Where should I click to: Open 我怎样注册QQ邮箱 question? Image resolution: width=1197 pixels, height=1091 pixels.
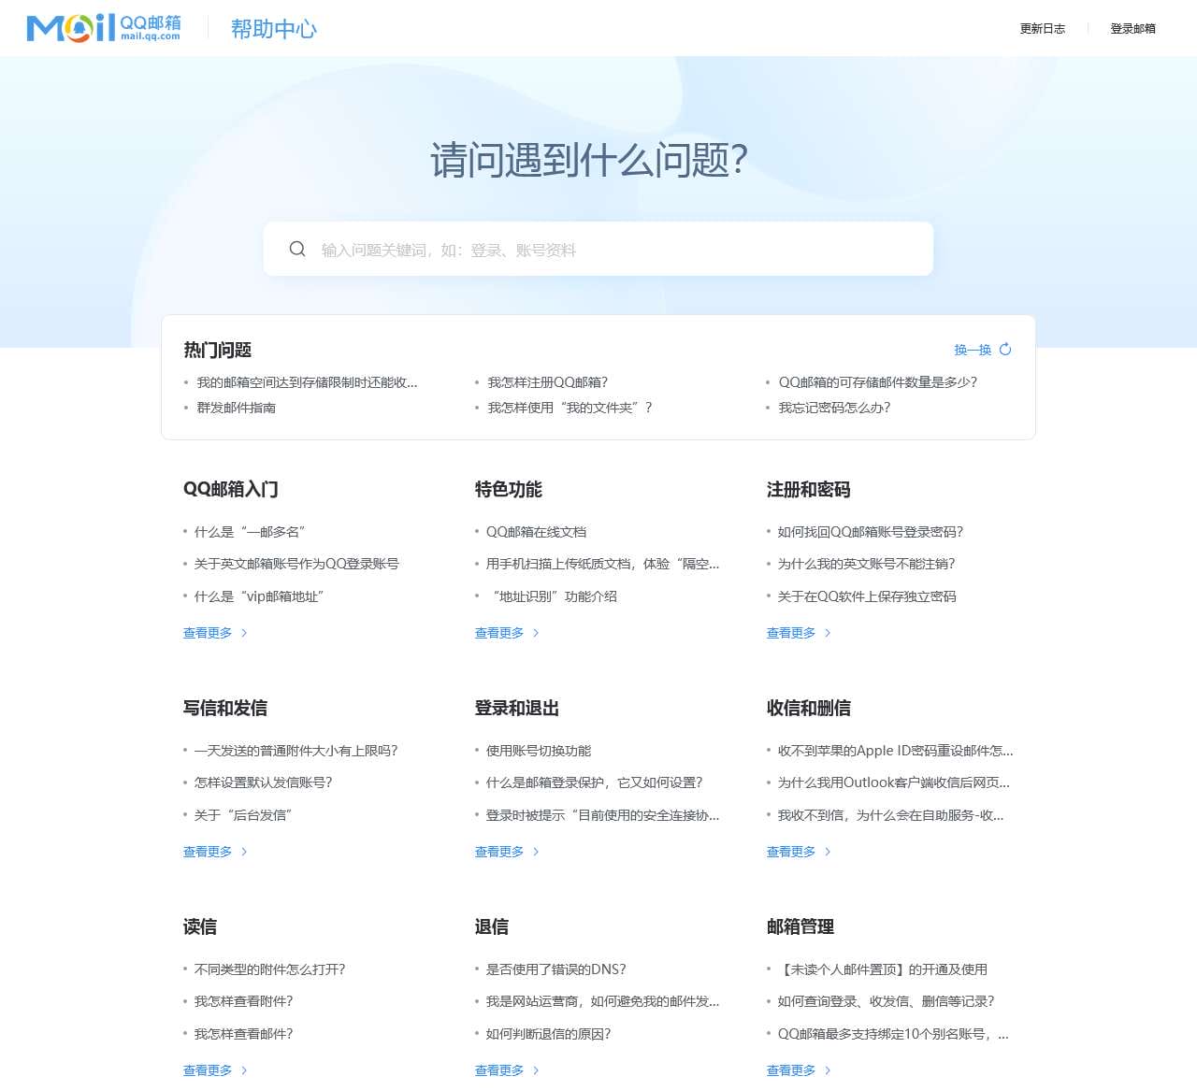click(549, 381)
